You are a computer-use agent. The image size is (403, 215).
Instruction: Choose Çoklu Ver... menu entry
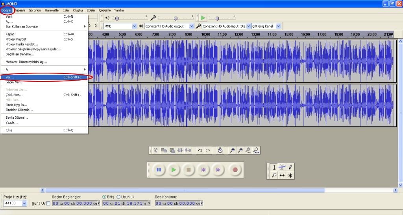click(x=44, y=95)
